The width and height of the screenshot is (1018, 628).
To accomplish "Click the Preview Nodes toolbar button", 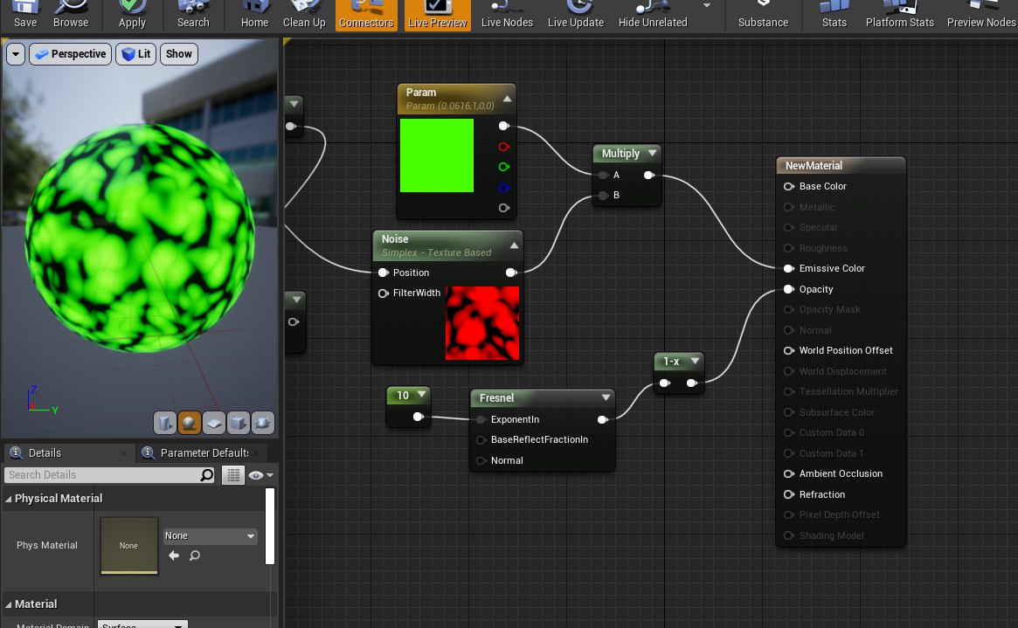I will (x=981, y=15).
